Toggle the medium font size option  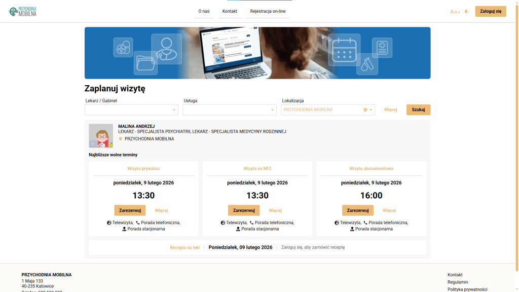tap(455, 11)
